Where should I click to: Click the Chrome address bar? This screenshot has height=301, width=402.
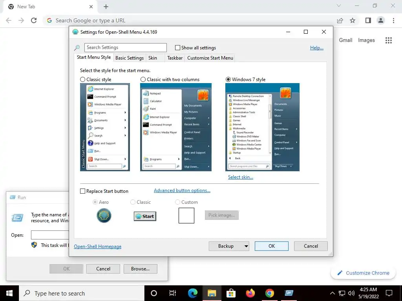click(x=190, y=20)
